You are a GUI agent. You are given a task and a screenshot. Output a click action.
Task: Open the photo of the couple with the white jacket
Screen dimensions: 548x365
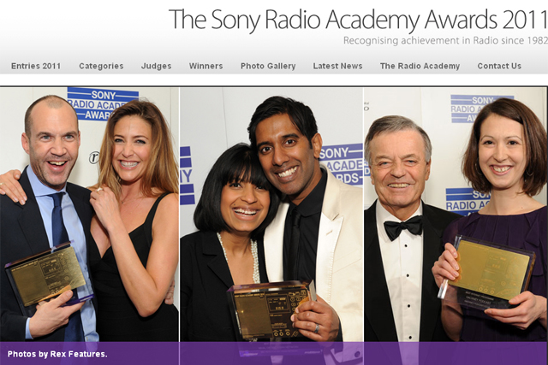pyautogui.click(x=271, y=215)
